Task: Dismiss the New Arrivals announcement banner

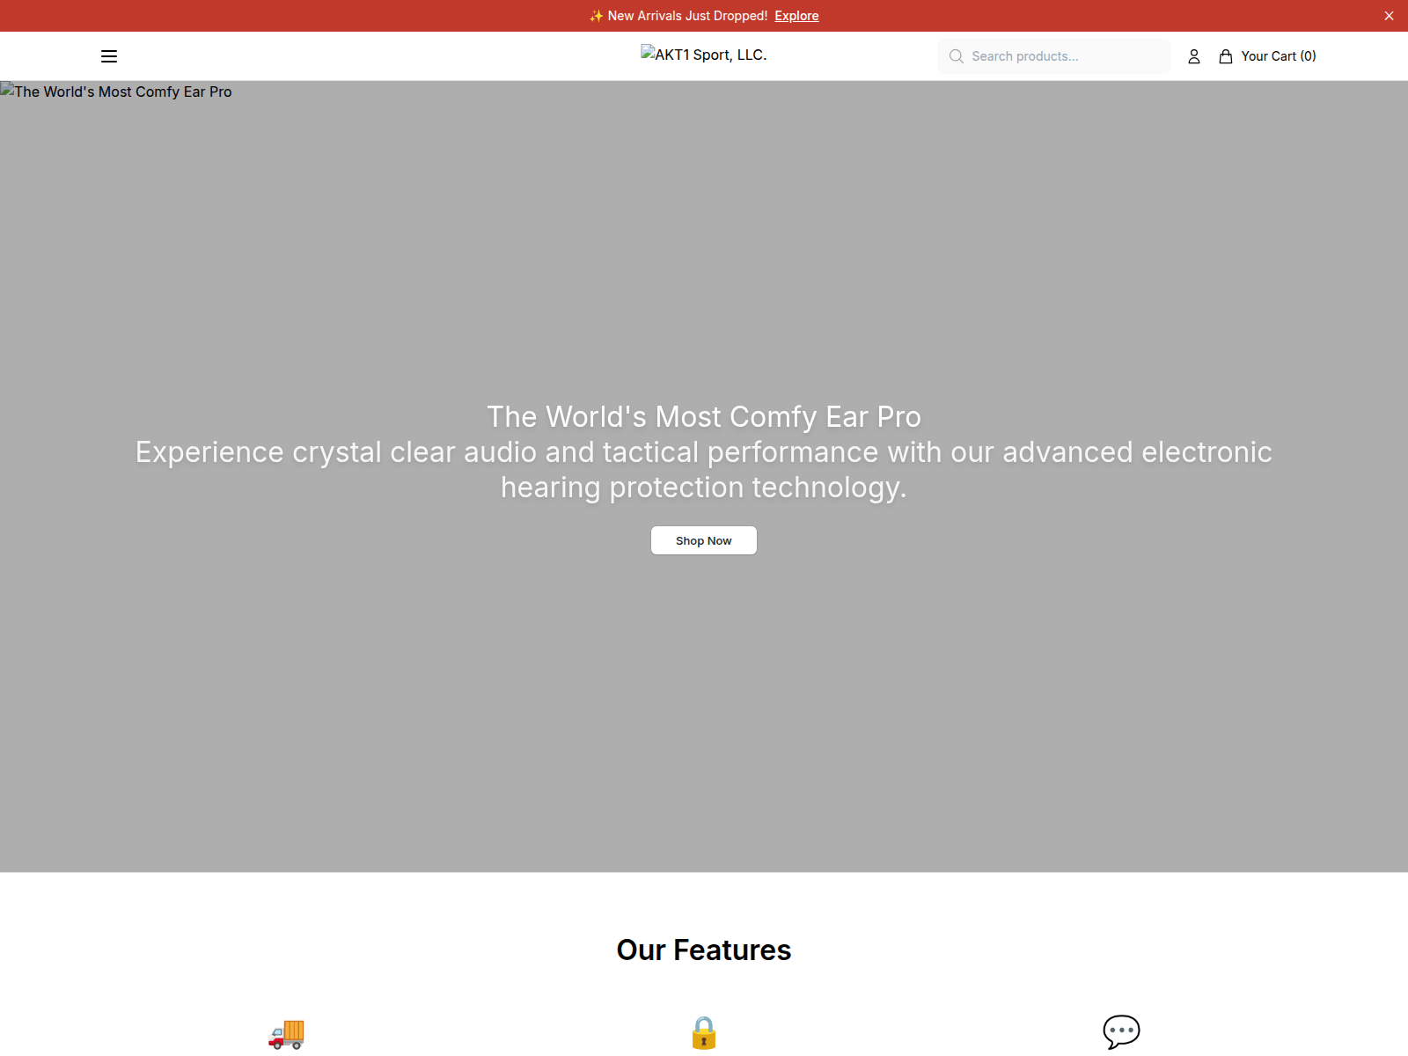Action: pyautogui.click(x=1389, y=16)
